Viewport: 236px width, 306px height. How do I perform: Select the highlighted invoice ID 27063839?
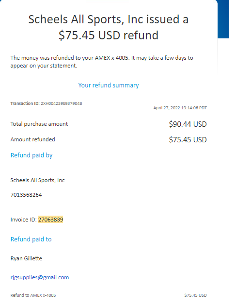click(50, 220)
